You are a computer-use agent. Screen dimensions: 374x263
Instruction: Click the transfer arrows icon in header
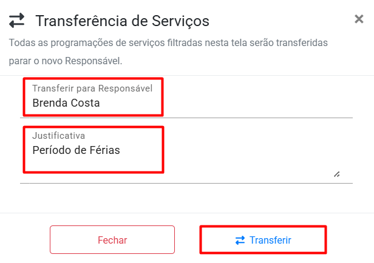(x=17, y=21)
